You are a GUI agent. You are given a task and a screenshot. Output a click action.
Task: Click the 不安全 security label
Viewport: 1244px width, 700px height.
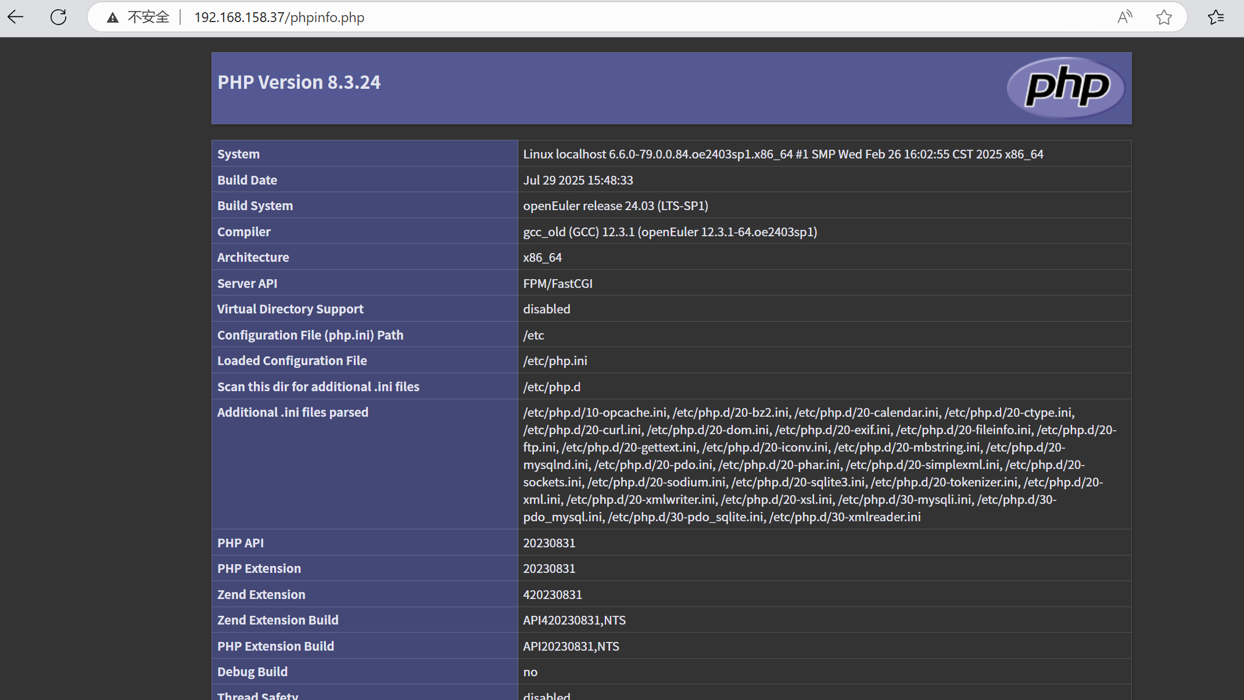(148, 17)
